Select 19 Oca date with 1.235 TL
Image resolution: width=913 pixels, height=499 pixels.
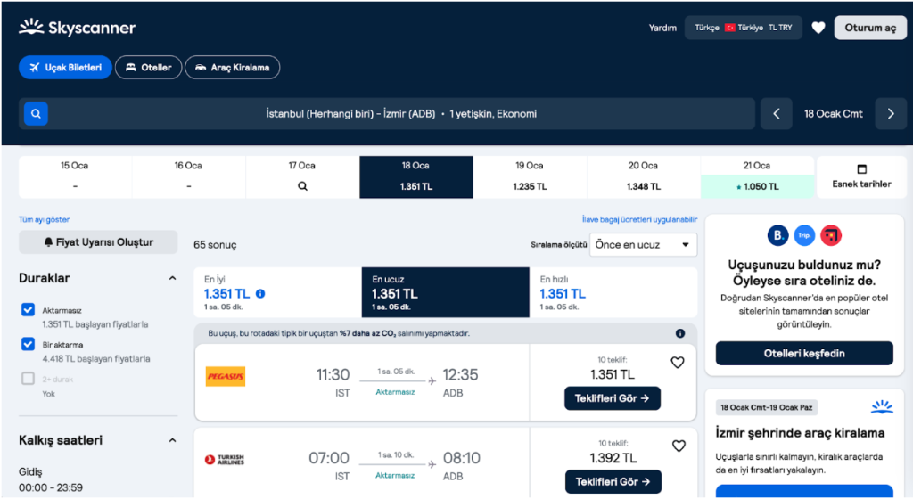[530, 176]
